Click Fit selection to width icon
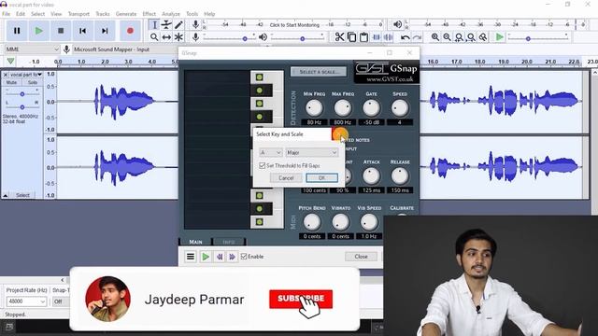 click(x=459, y=37)
